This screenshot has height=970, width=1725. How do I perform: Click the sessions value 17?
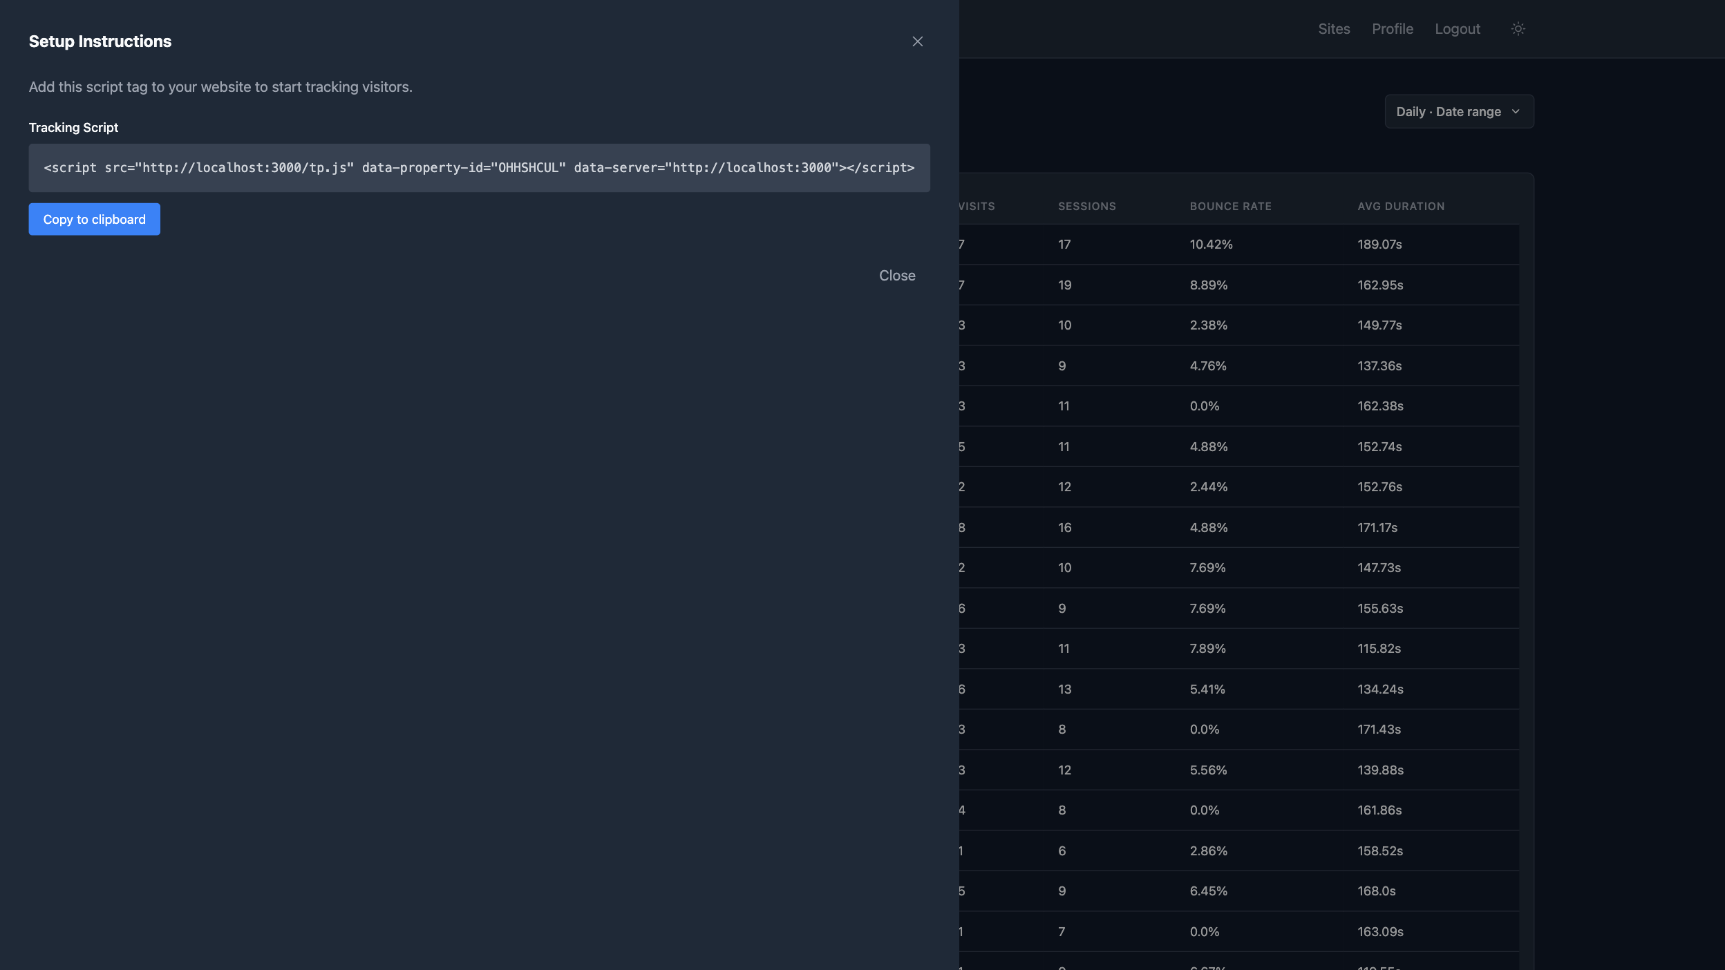coord(1064,245)
